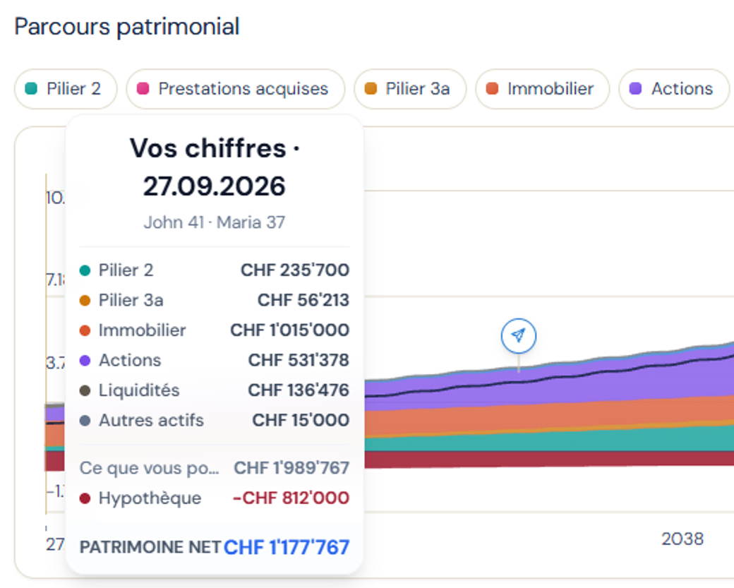Click the Pilier 3a row in tooltip
The height and width of the screenshot is (588, 734).
pyautogui.click(x=215, y=300)
